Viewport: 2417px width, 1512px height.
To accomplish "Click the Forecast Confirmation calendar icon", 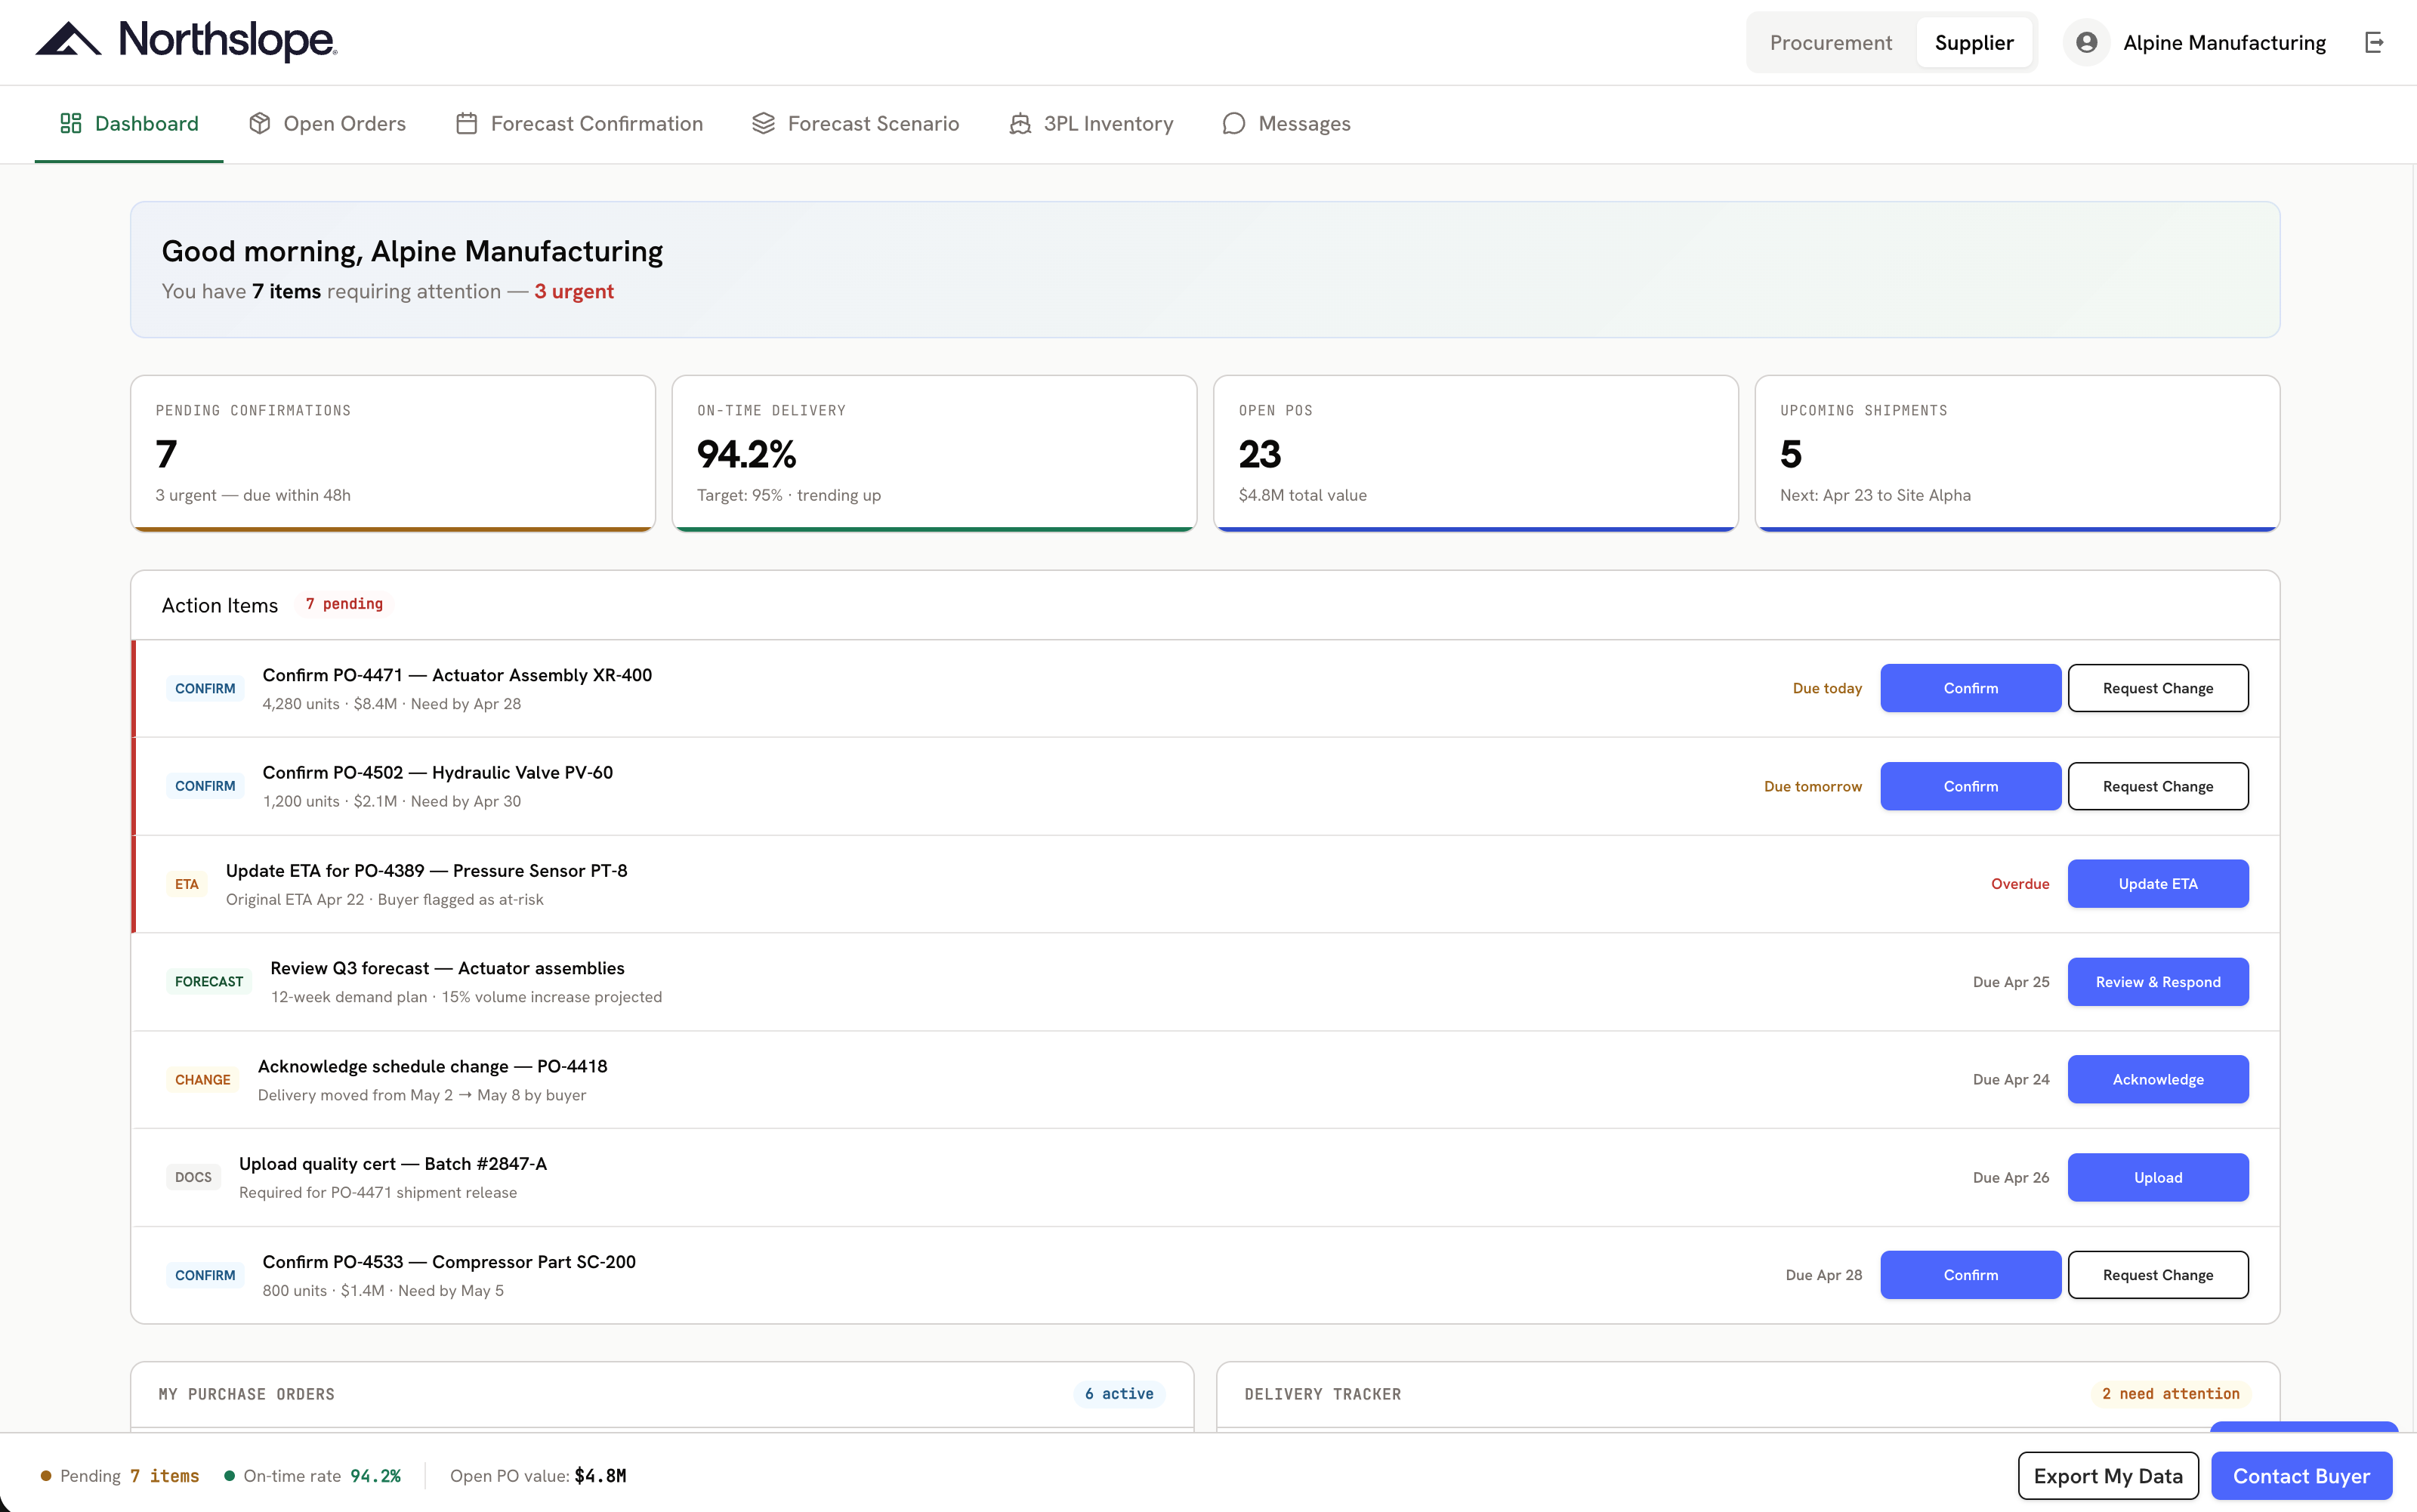I will click(466, 123).
